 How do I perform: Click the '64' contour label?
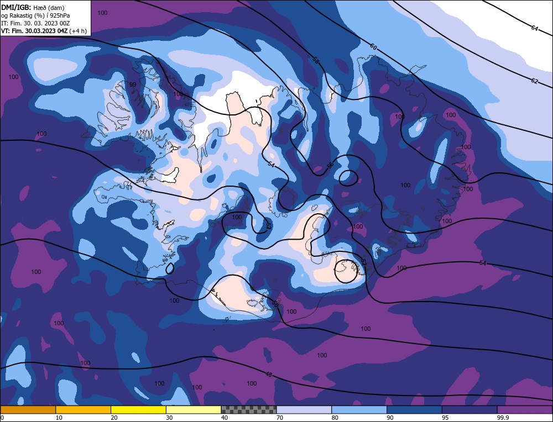(x=535, y=28)
